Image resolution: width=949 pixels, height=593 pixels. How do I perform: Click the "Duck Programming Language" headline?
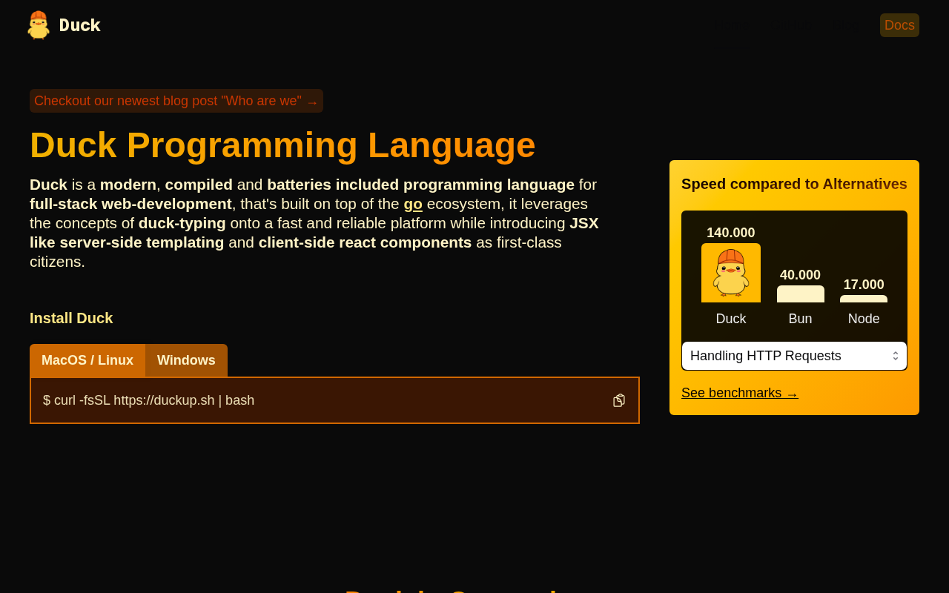(282, 145)
